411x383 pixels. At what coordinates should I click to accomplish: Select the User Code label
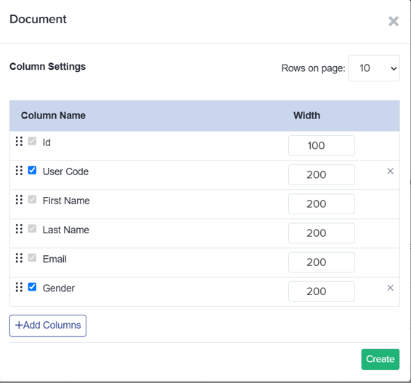[65, 172]
